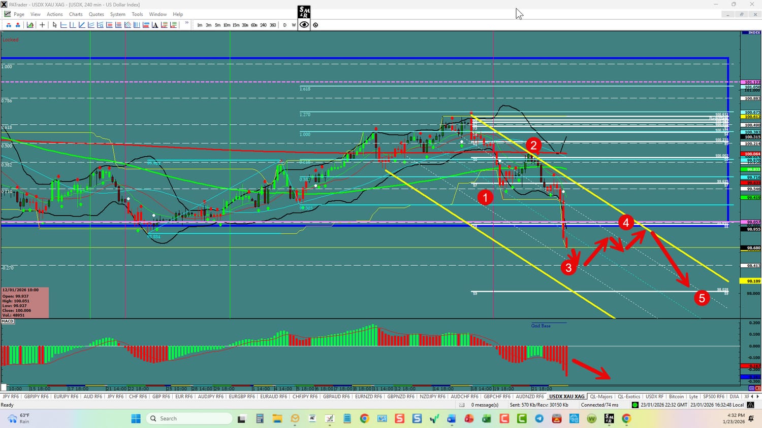This screenshot has height=428, width=762.
Task: Open the Charts menu
Action: click(x=76, y=14)
